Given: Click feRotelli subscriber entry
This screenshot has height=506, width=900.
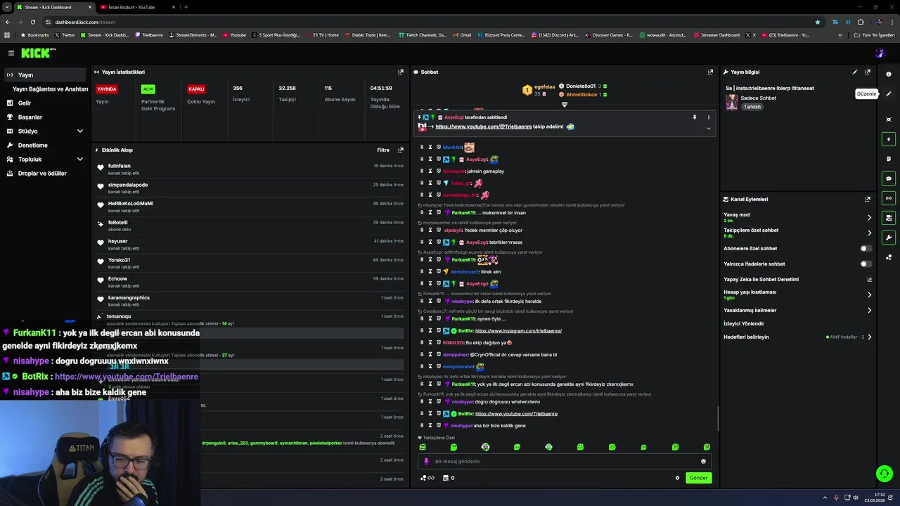Looking at the screenshot, I should click(117, 222).
